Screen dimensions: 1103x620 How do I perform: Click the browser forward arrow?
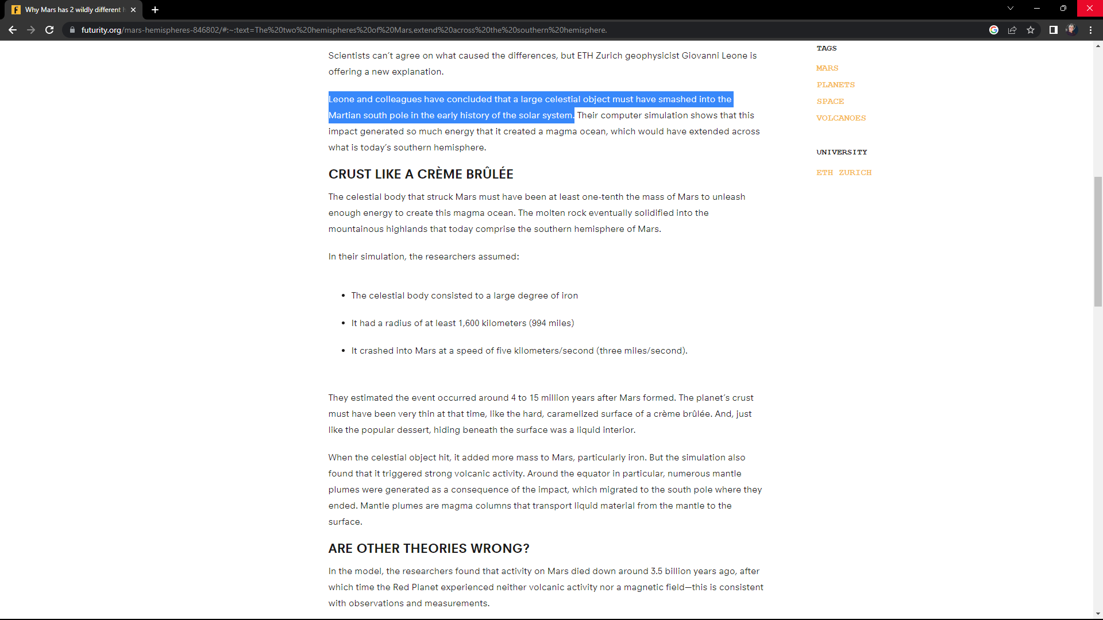[x=31, y=30]
